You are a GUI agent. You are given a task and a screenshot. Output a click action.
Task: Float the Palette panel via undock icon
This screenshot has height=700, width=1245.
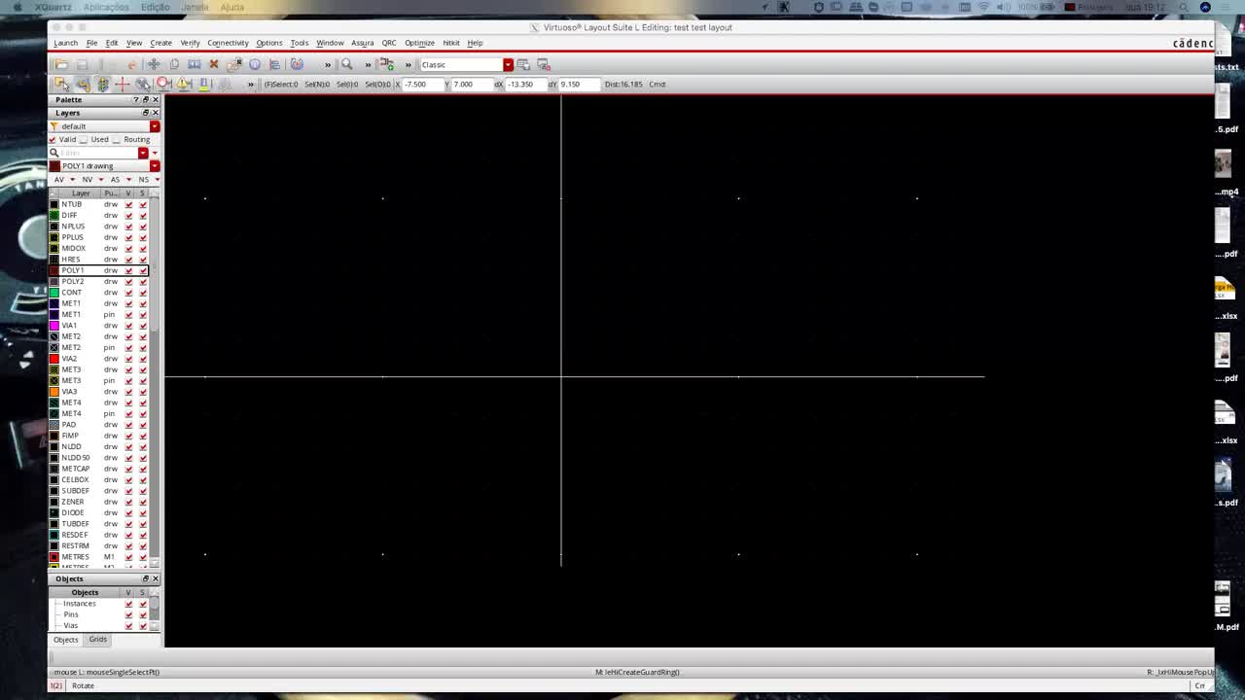point(146,99)
